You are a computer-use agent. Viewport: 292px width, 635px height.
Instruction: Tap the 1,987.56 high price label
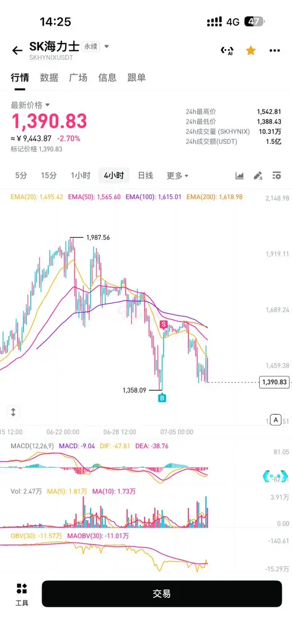(x=98, y=238)
